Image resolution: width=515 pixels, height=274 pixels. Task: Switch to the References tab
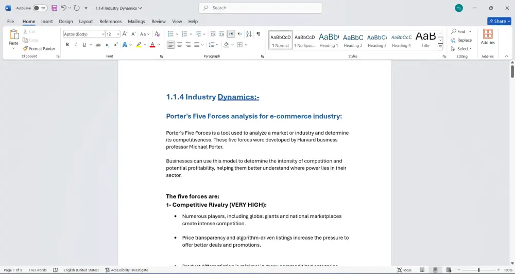click(110, 22)
